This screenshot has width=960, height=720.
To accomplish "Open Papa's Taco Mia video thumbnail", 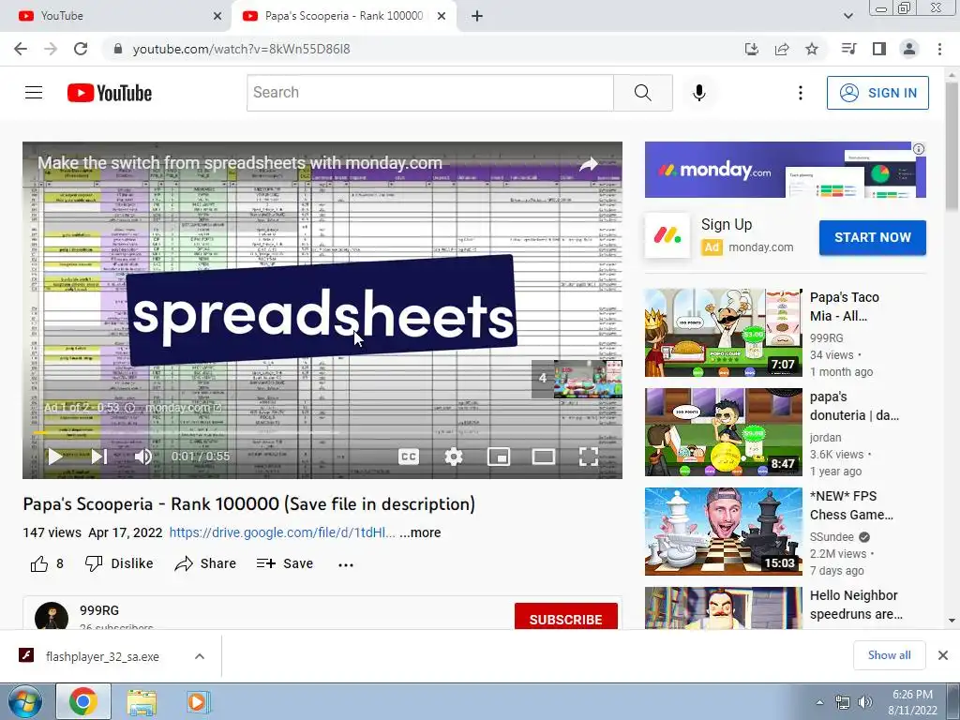I will 723,333.
